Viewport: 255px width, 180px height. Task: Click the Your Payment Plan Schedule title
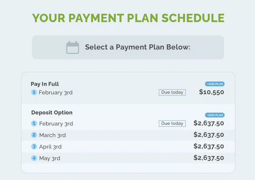click(128, 18)
